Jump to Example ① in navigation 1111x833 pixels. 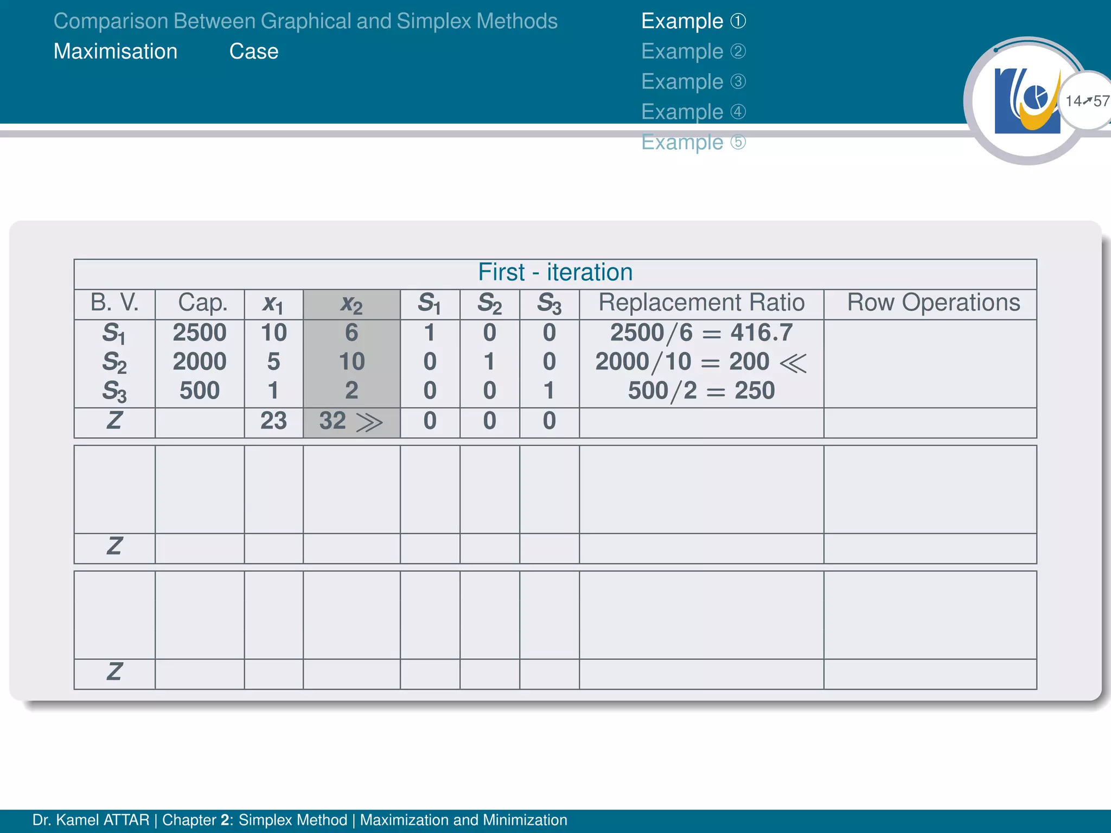[693, 21]
